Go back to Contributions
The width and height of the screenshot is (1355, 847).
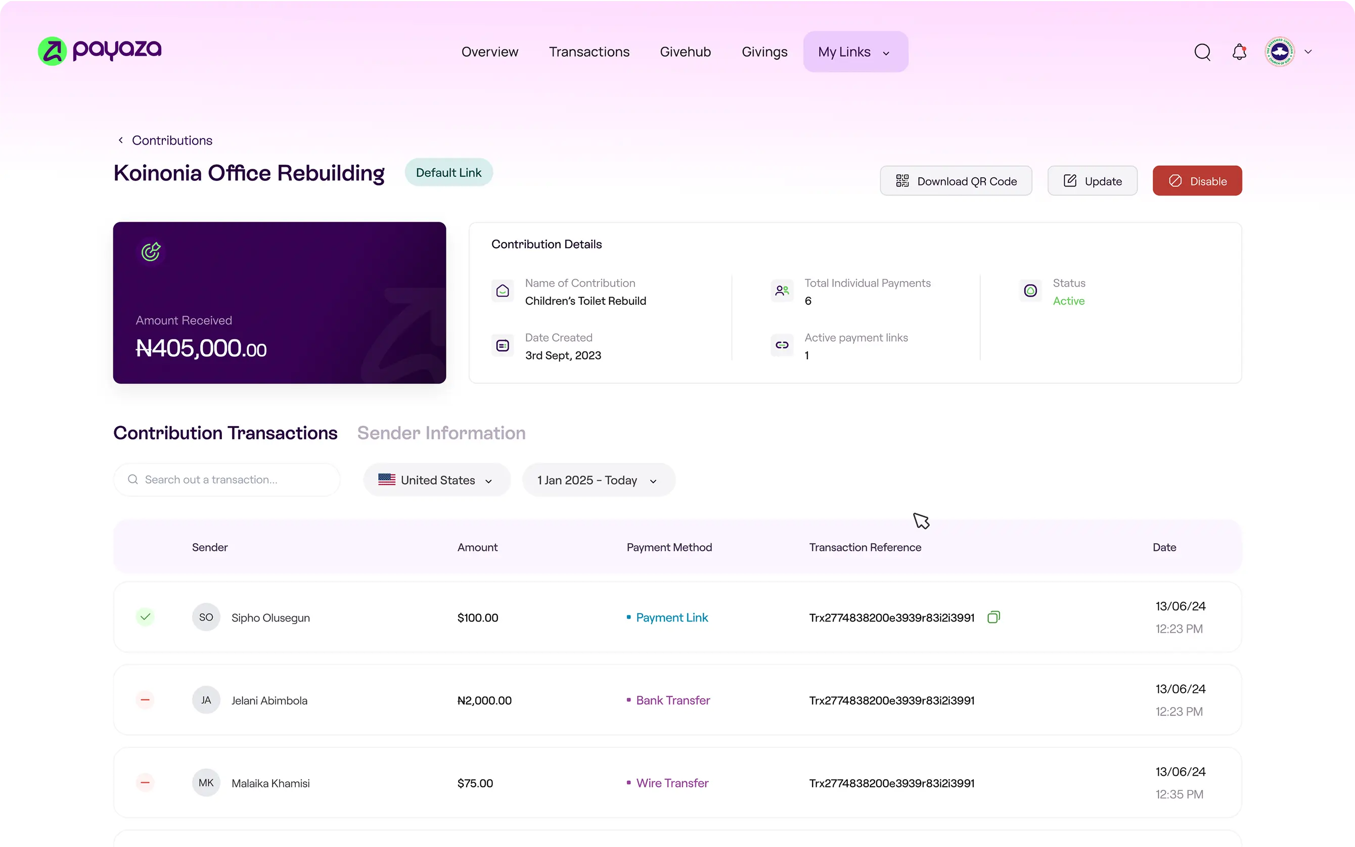172,140
